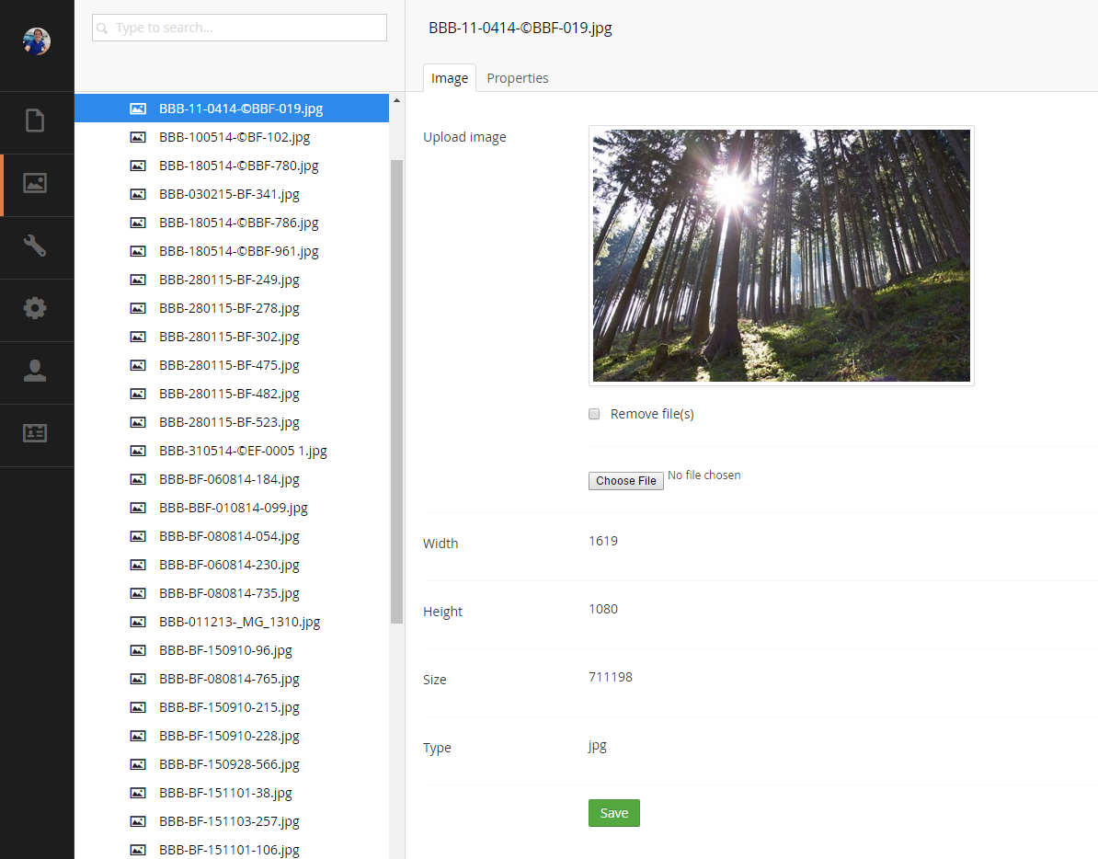
Task: Select BBB-BF-150928-566.jpg from the tree
Action: (x=229, y=764)
